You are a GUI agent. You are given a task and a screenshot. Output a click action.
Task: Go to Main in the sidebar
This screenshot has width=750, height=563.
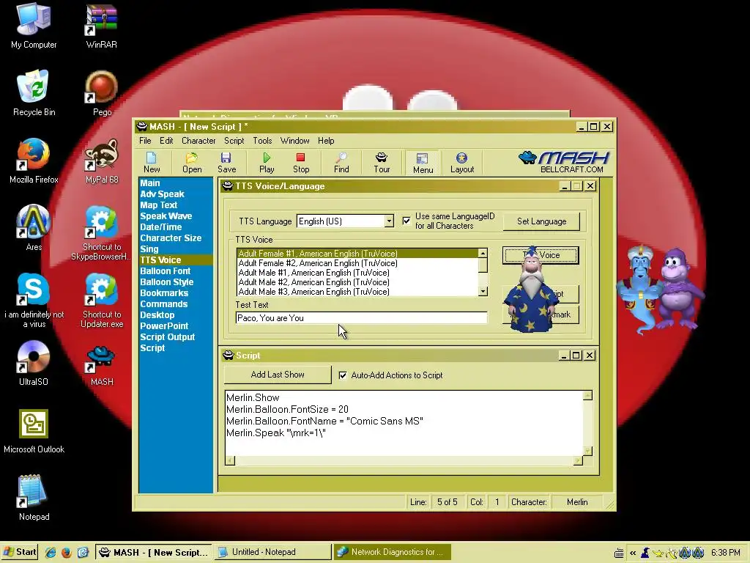coord(149,183)
